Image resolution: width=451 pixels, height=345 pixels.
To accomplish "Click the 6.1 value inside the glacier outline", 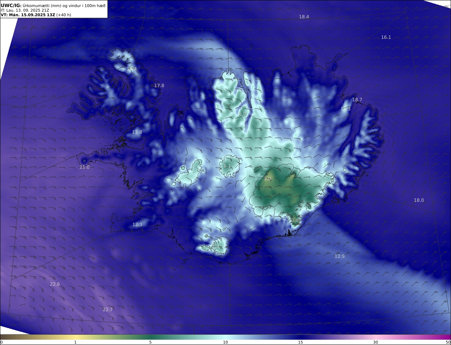I will (227, 166).
